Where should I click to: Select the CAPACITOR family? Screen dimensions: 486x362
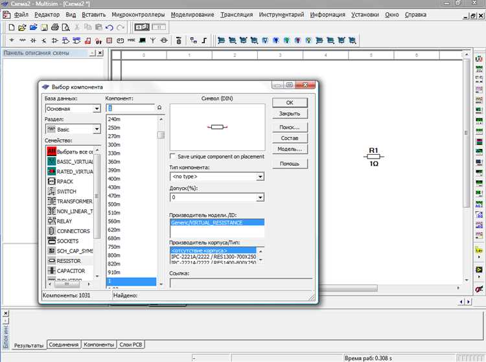70,271
